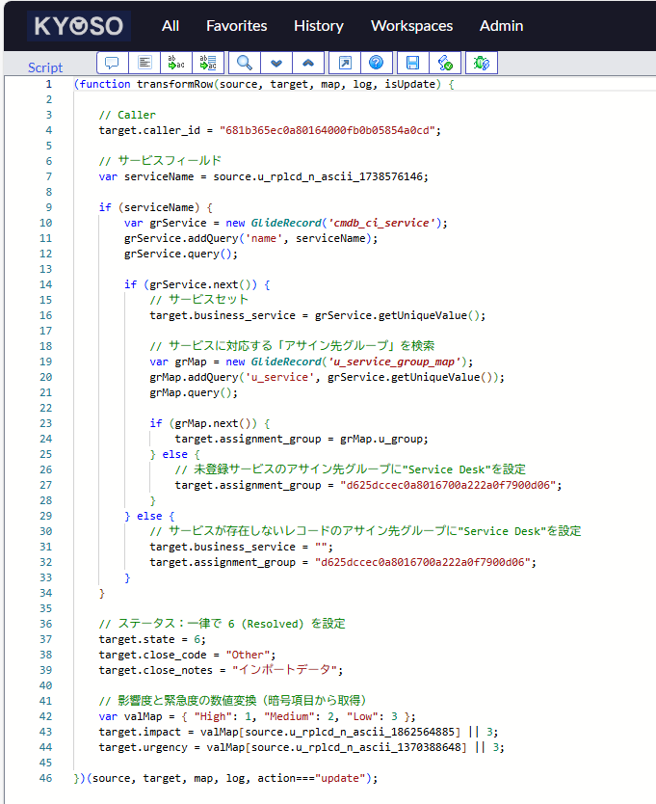
Task: Toggle the syntax check icon
Action: 444,63
